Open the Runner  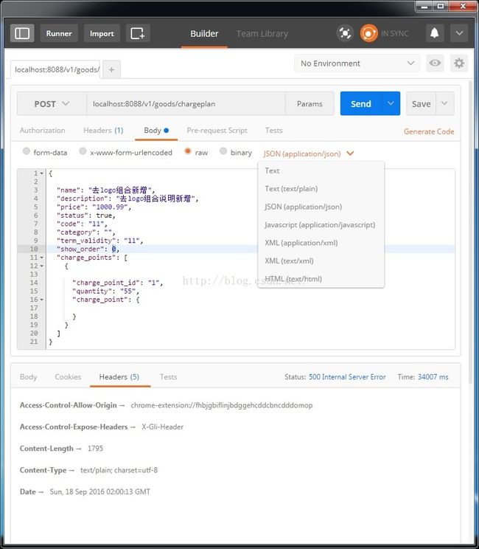tap(59, 34)
